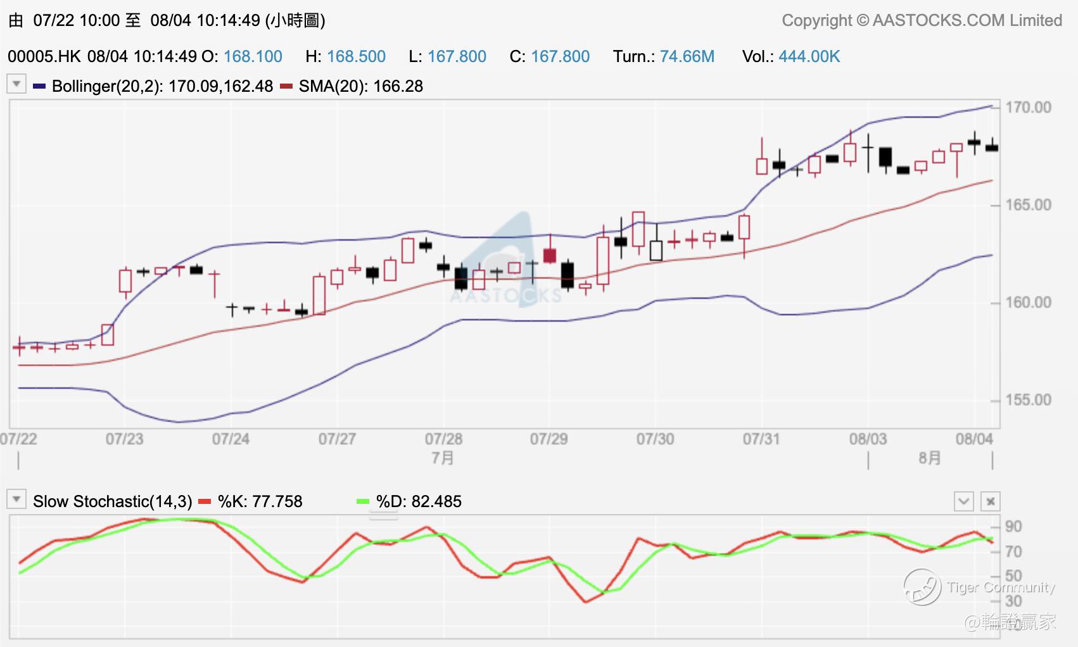Click the 160.00 price axis label

(x=1029, y=302)
